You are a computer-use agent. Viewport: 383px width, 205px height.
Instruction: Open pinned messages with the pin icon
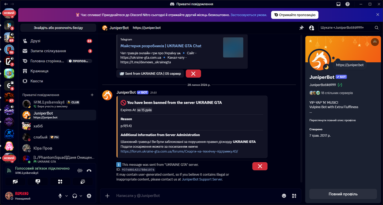point(302,28)
